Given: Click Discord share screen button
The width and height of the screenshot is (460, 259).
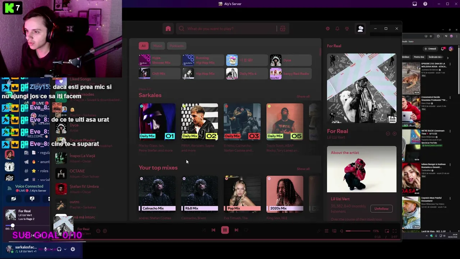Looking at the screenshot, I should tap(32, 199).
